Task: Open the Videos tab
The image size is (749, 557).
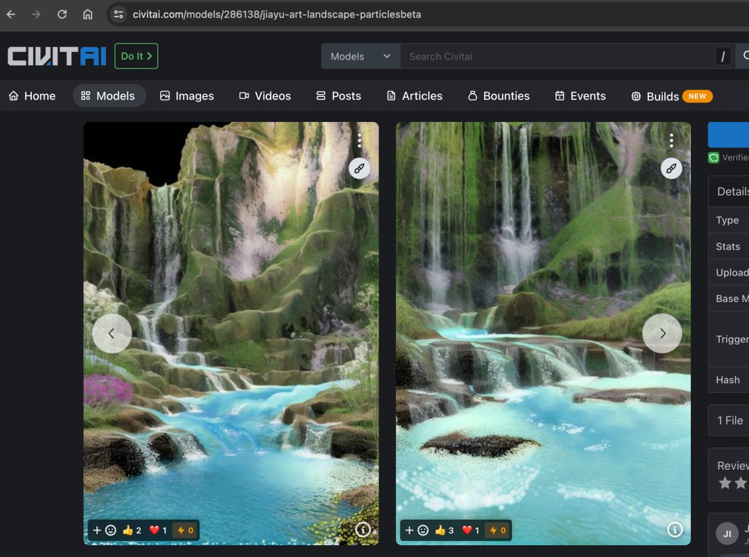Action: [x=265, y=96]
